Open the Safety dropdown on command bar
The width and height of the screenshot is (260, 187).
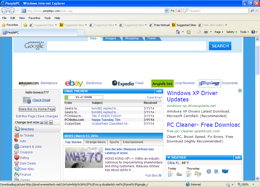[x=232, y=32]
